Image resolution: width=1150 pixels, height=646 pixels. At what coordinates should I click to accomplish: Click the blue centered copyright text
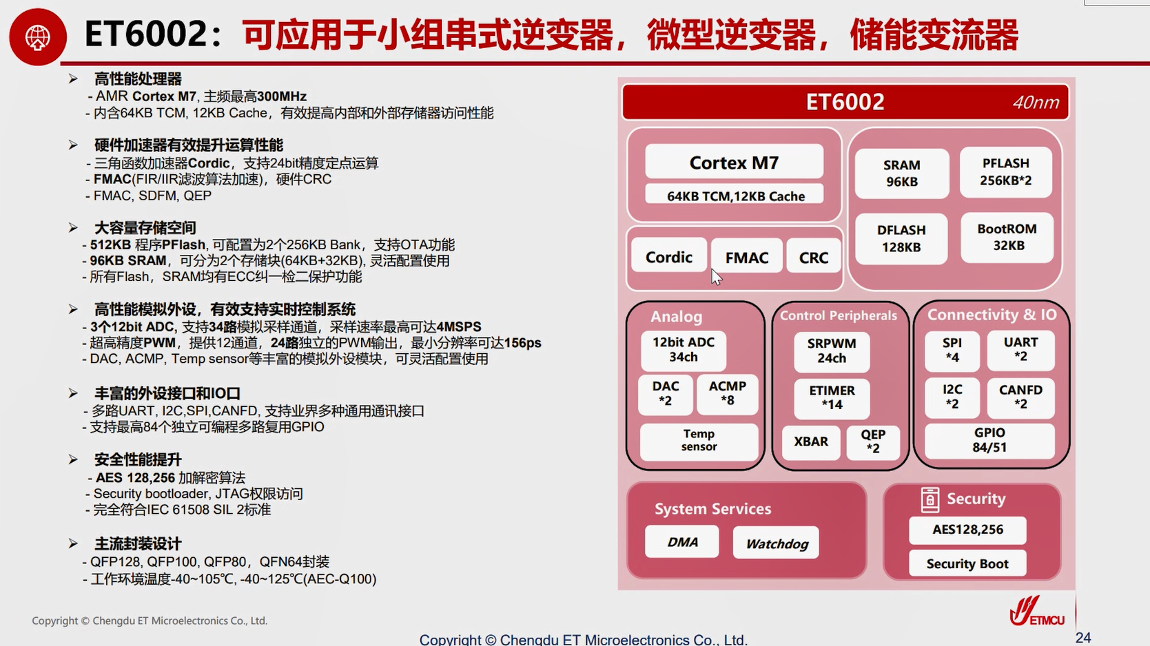[x=583, y=639]
